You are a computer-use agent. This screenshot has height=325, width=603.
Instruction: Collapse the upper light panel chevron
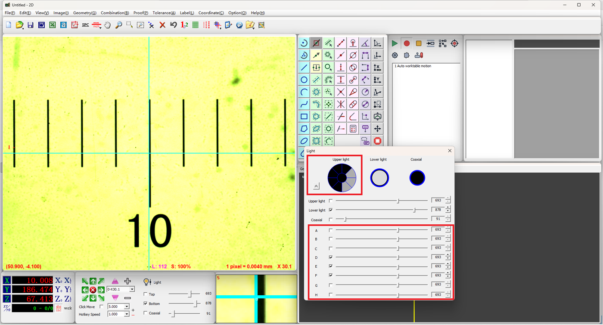(317, 186)
